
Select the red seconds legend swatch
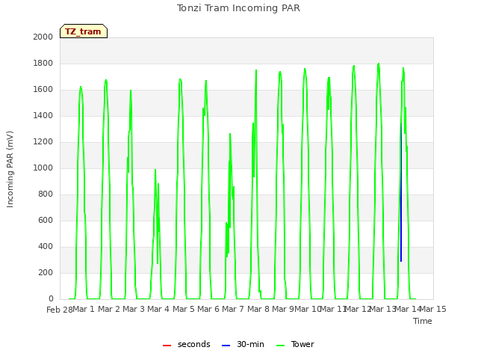[167, 346]
